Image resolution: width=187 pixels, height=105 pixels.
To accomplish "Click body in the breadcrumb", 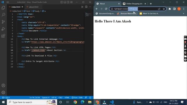I will pos(37,11).
